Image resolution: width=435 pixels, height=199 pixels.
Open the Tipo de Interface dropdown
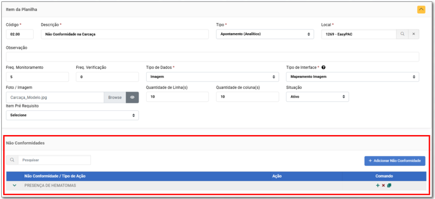352,77
